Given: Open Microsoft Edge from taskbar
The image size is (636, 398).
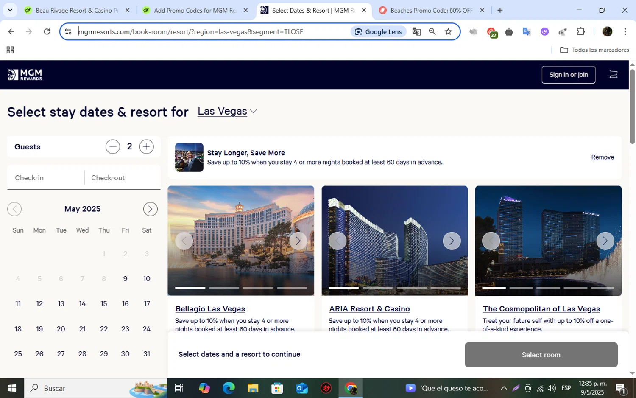Looking at the screenshot, I should pyautogui.click(x=229, y=388).
